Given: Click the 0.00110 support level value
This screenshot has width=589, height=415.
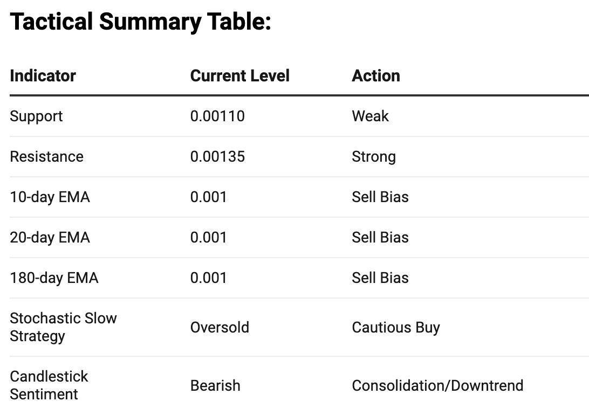Looking at the screenshot, I should pyautogui.click(x=217, y=116).
